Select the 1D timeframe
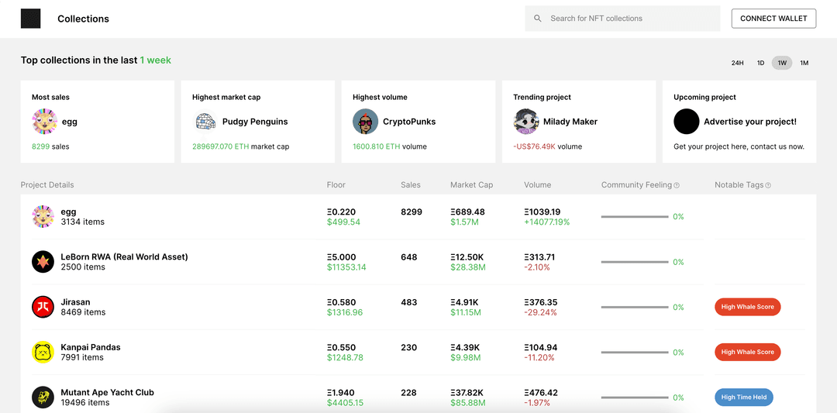837x413 pixels. point(760,63)
